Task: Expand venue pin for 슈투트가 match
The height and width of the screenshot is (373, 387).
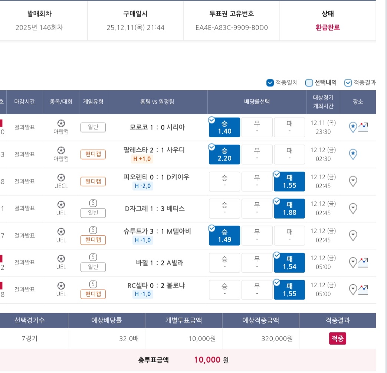Action: pos(353,235)
